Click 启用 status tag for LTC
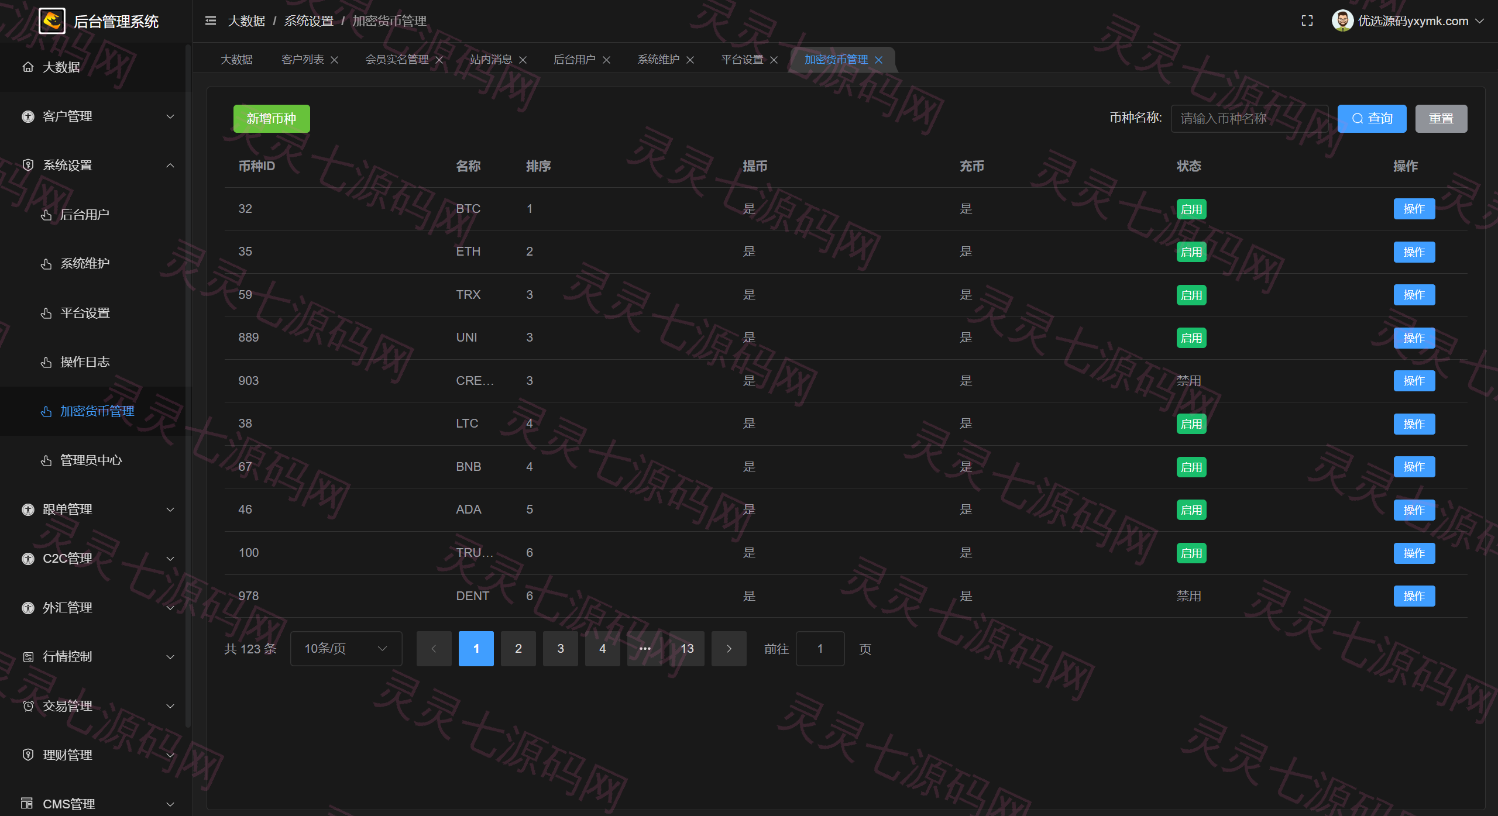The height and width of the screenshot is (816, 1498). click(1191, 424)
